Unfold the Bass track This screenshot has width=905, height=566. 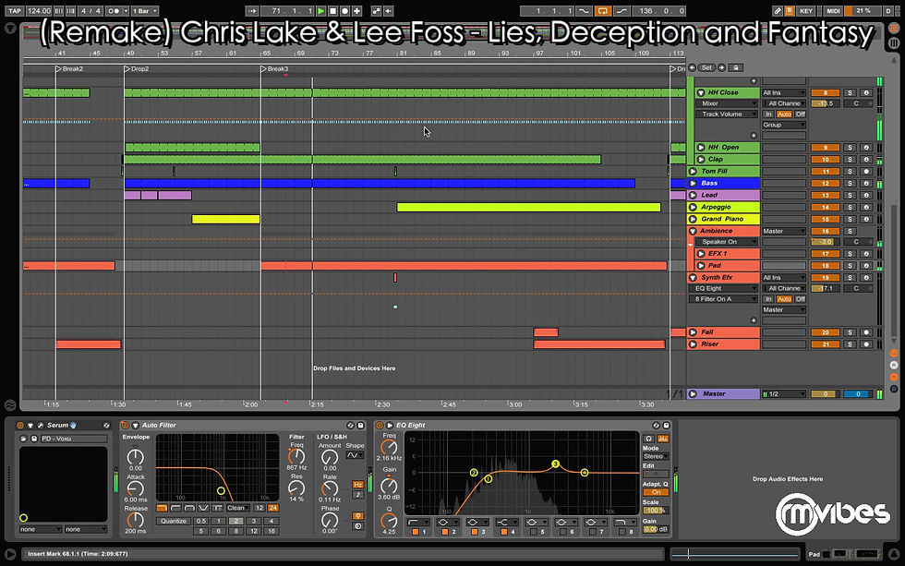pyautogui.click(x=693, y=183)
